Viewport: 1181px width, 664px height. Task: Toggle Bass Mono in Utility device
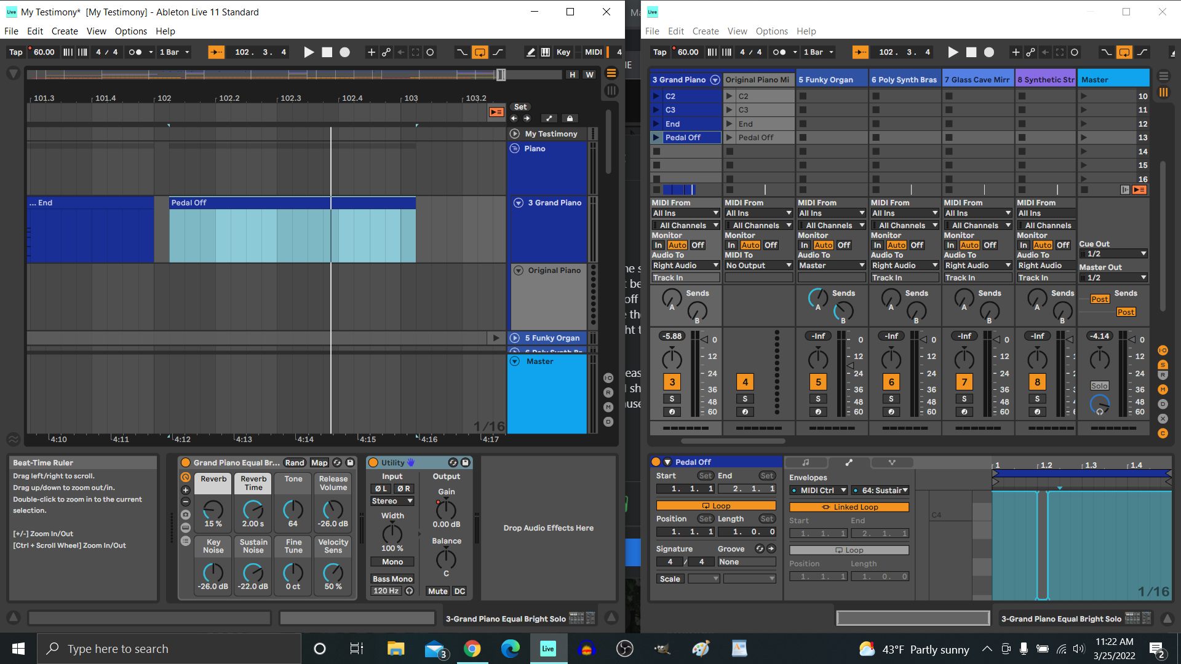click(392, 579)
